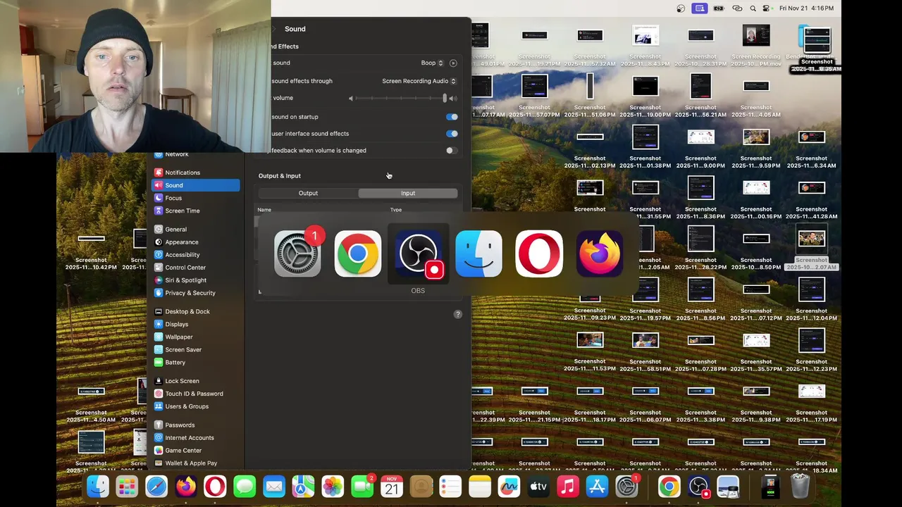Open Freeform from the Dock

[x=509, y=487]
